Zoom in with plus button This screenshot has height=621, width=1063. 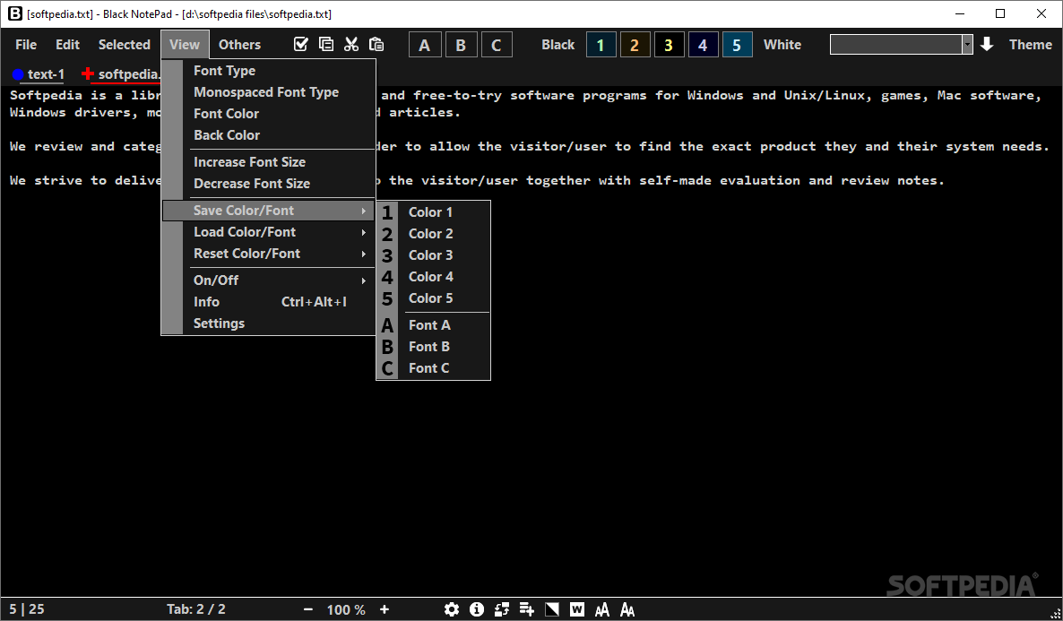pyautogui.click(x=385, y=609)
